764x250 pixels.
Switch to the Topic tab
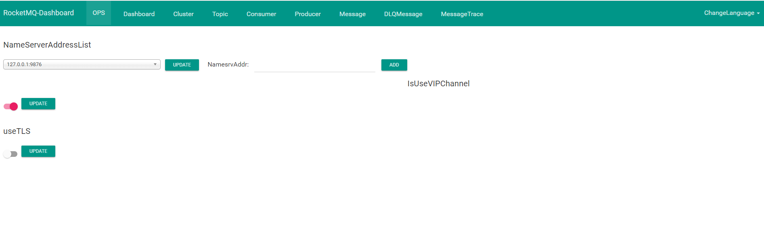(220, 14)
